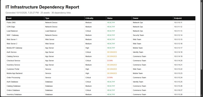Click the Type column header
The image size is (203, 97).
pos(64,18)
